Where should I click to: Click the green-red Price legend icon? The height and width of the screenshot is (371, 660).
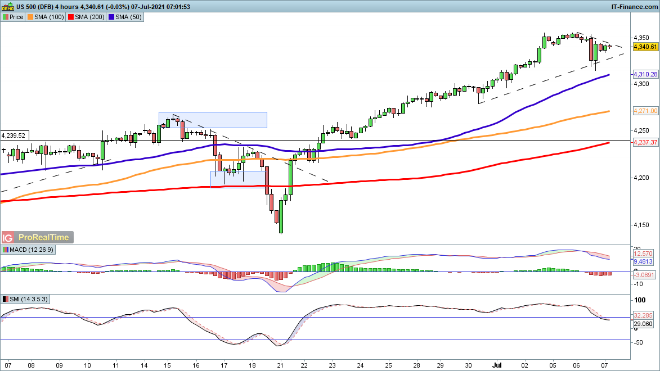5,17
